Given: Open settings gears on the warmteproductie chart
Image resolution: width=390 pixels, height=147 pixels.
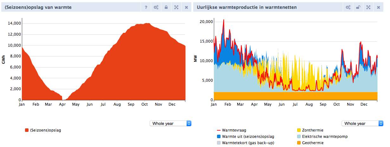Looking at the screenshot, I should (348, 7).
